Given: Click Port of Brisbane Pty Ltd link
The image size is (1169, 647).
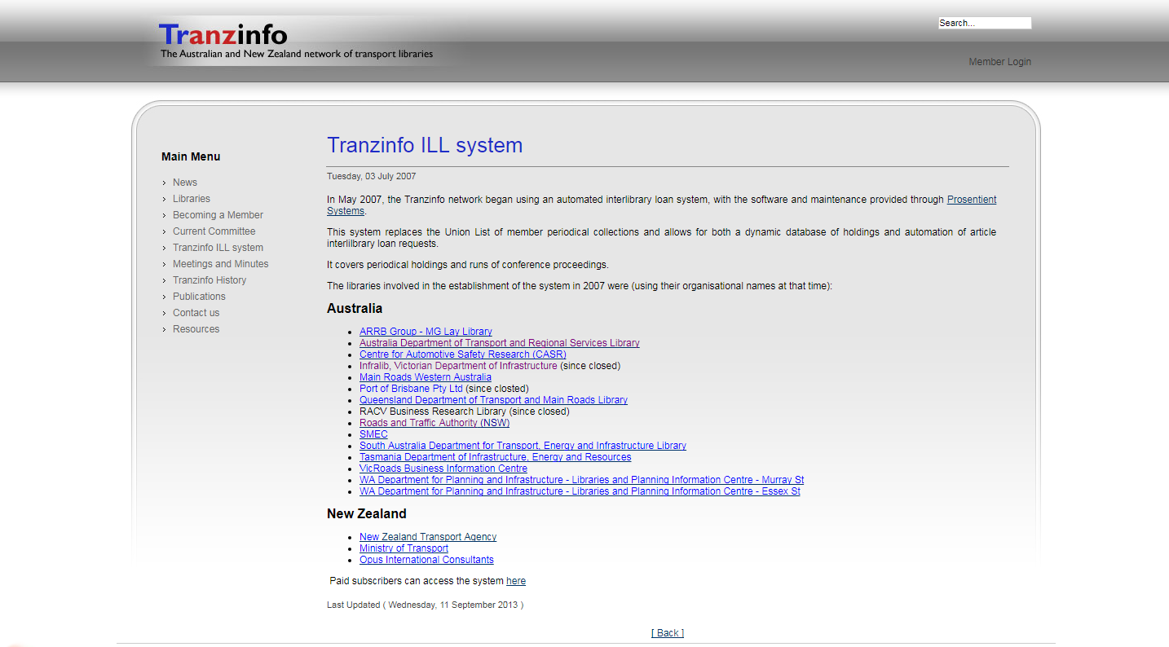Looking at the screenshot, I should [x=411, y=389].
